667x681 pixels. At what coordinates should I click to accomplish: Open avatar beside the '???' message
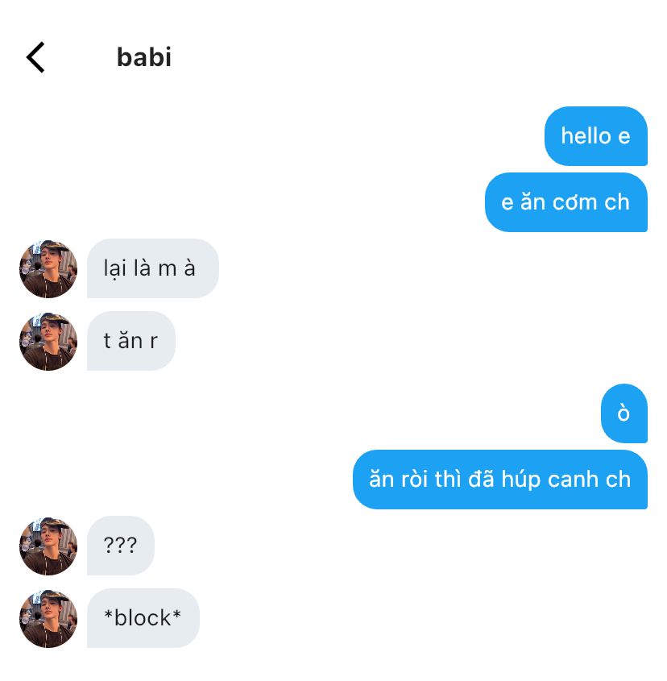(x=48, y=546)
